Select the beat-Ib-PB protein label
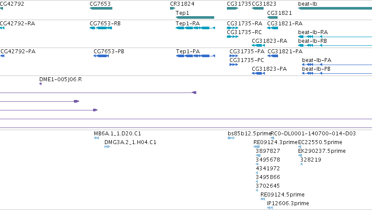 click(x=316, y=69)
